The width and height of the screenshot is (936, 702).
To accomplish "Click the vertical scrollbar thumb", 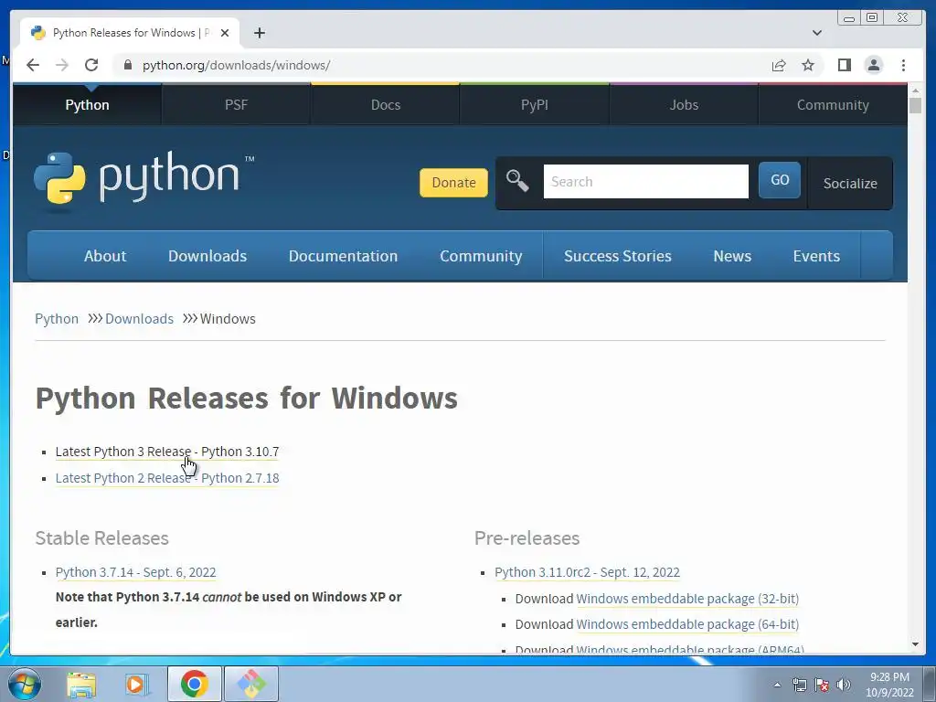I will [x=915, y=106].
